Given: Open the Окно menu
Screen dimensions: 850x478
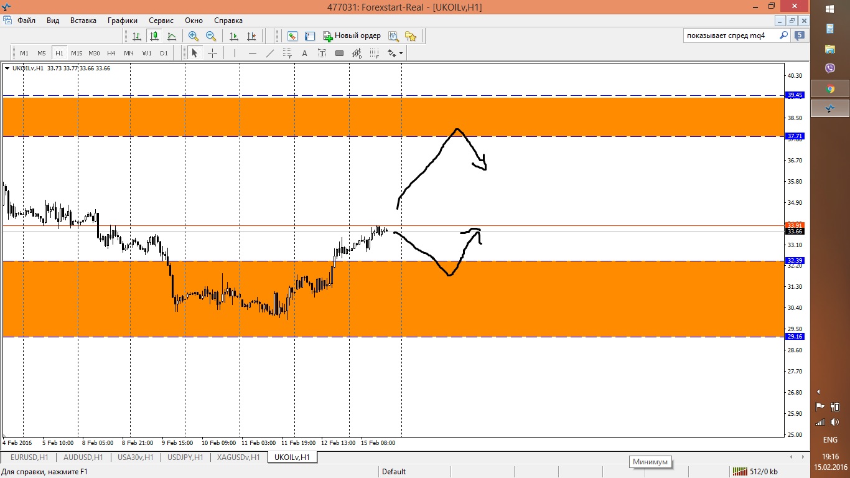Looking at the screenshot, I should pyautogui.click(x=195, y=21).
